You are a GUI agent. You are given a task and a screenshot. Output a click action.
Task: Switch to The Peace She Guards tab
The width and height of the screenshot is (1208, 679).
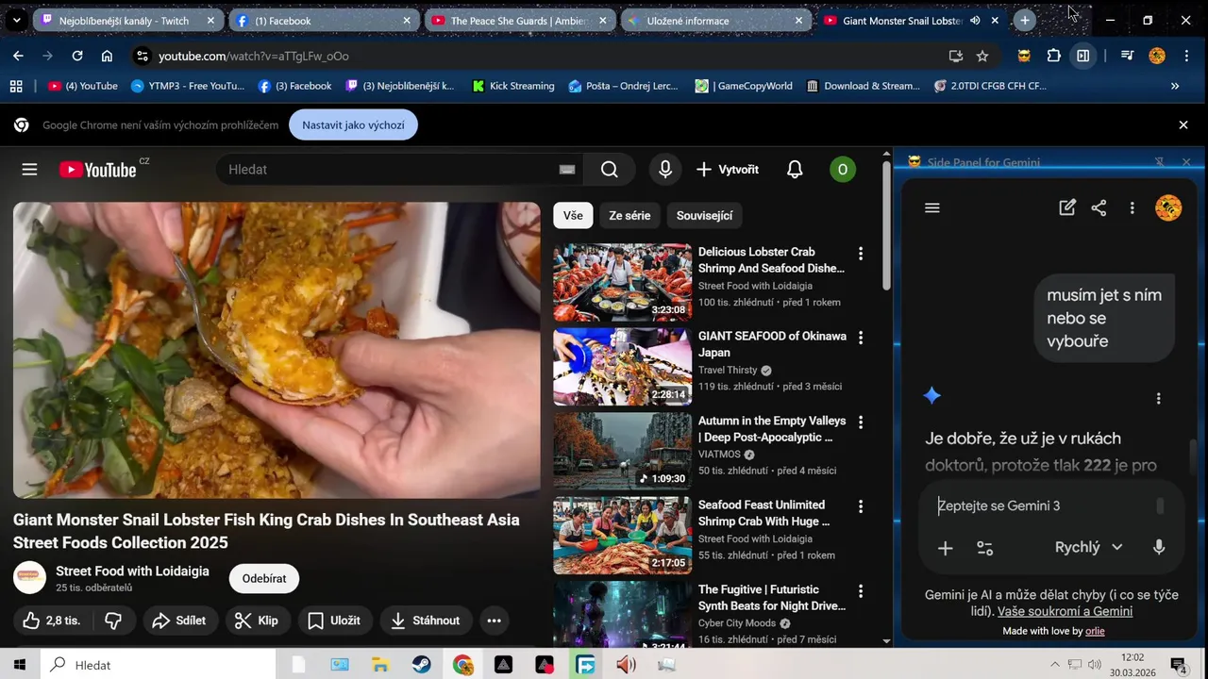(520, 20)
